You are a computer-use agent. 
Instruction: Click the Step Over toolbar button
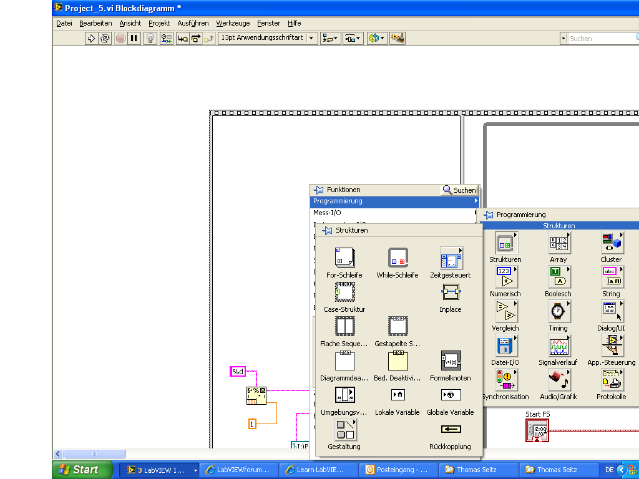196,38
